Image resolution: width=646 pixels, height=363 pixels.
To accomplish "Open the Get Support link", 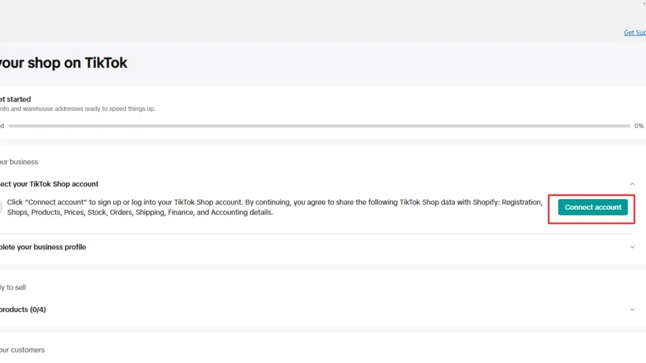I will 635,33.
